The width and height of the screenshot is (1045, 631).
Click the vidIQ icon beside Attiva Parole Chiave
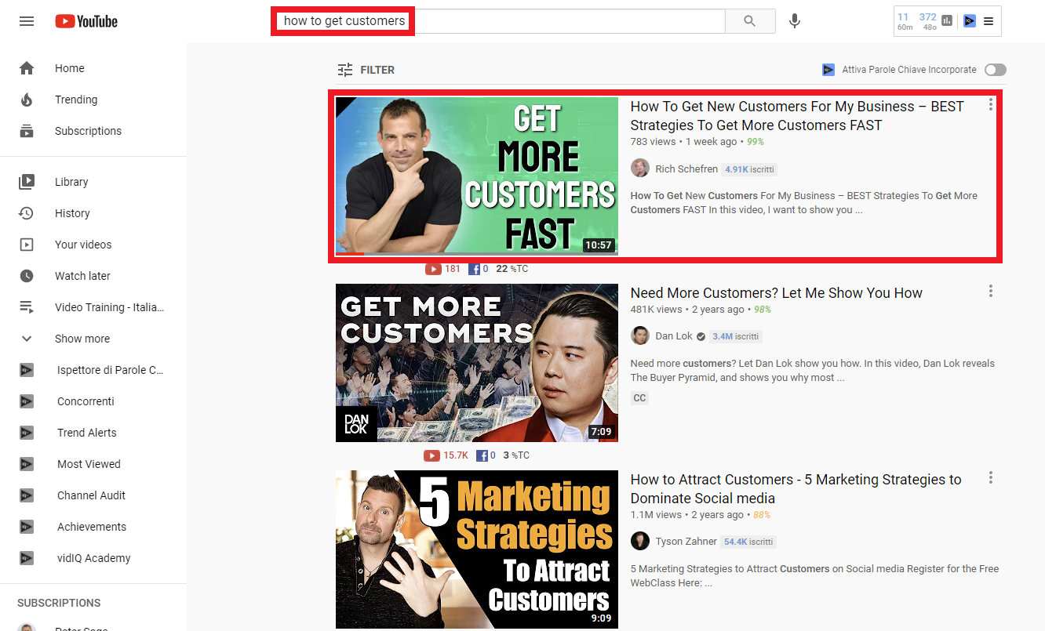[828, 70]
